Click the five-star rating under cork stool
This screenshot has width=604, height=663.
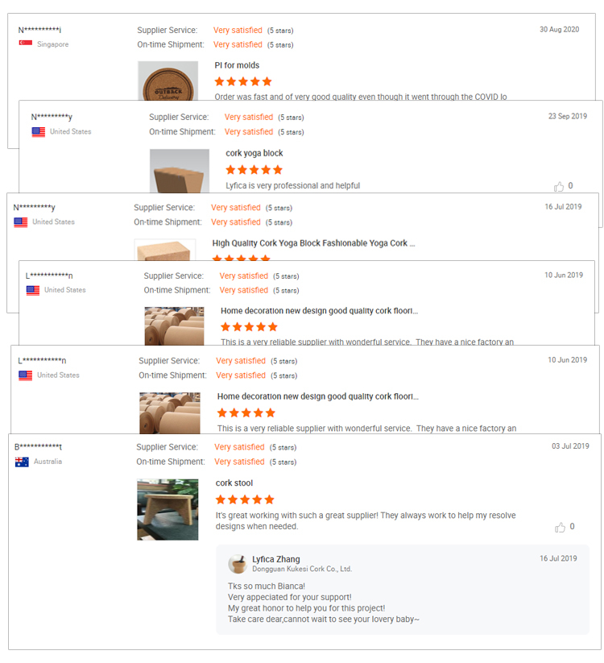coord(245,499)
